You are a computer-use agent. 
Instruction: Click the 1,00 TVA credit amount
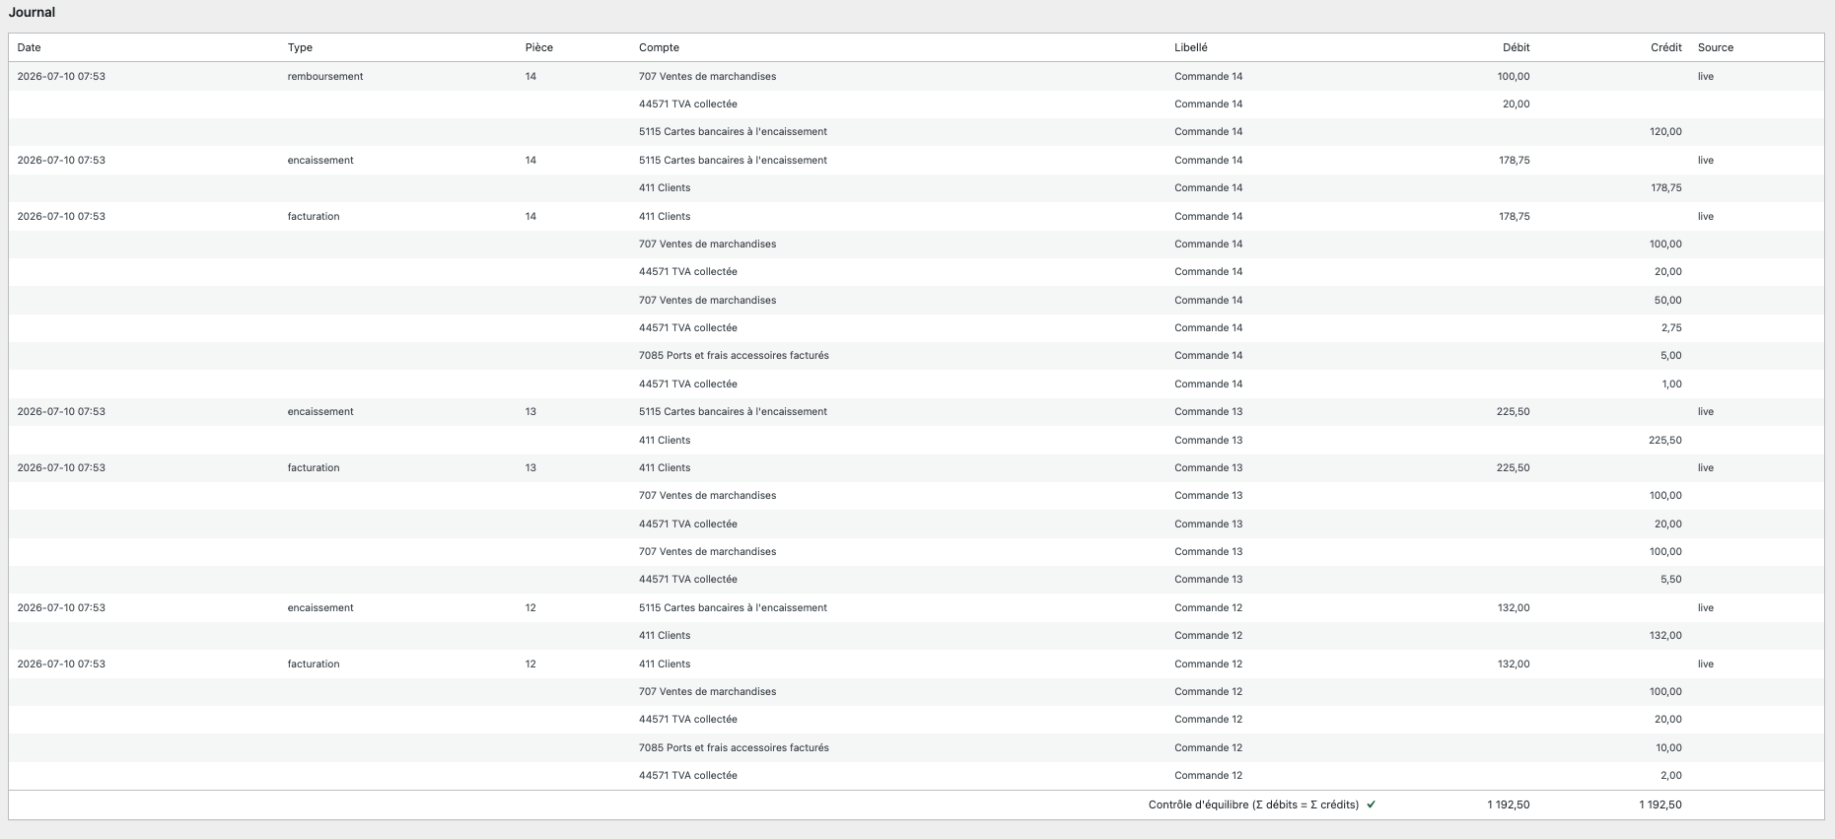click(x=1672, y=384)
